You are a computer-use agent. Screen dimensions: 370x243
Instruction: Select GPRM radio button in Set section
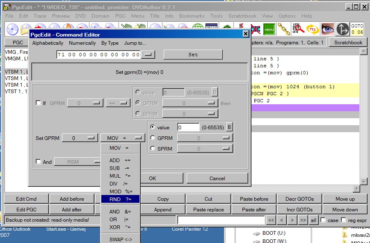point(153,138)
